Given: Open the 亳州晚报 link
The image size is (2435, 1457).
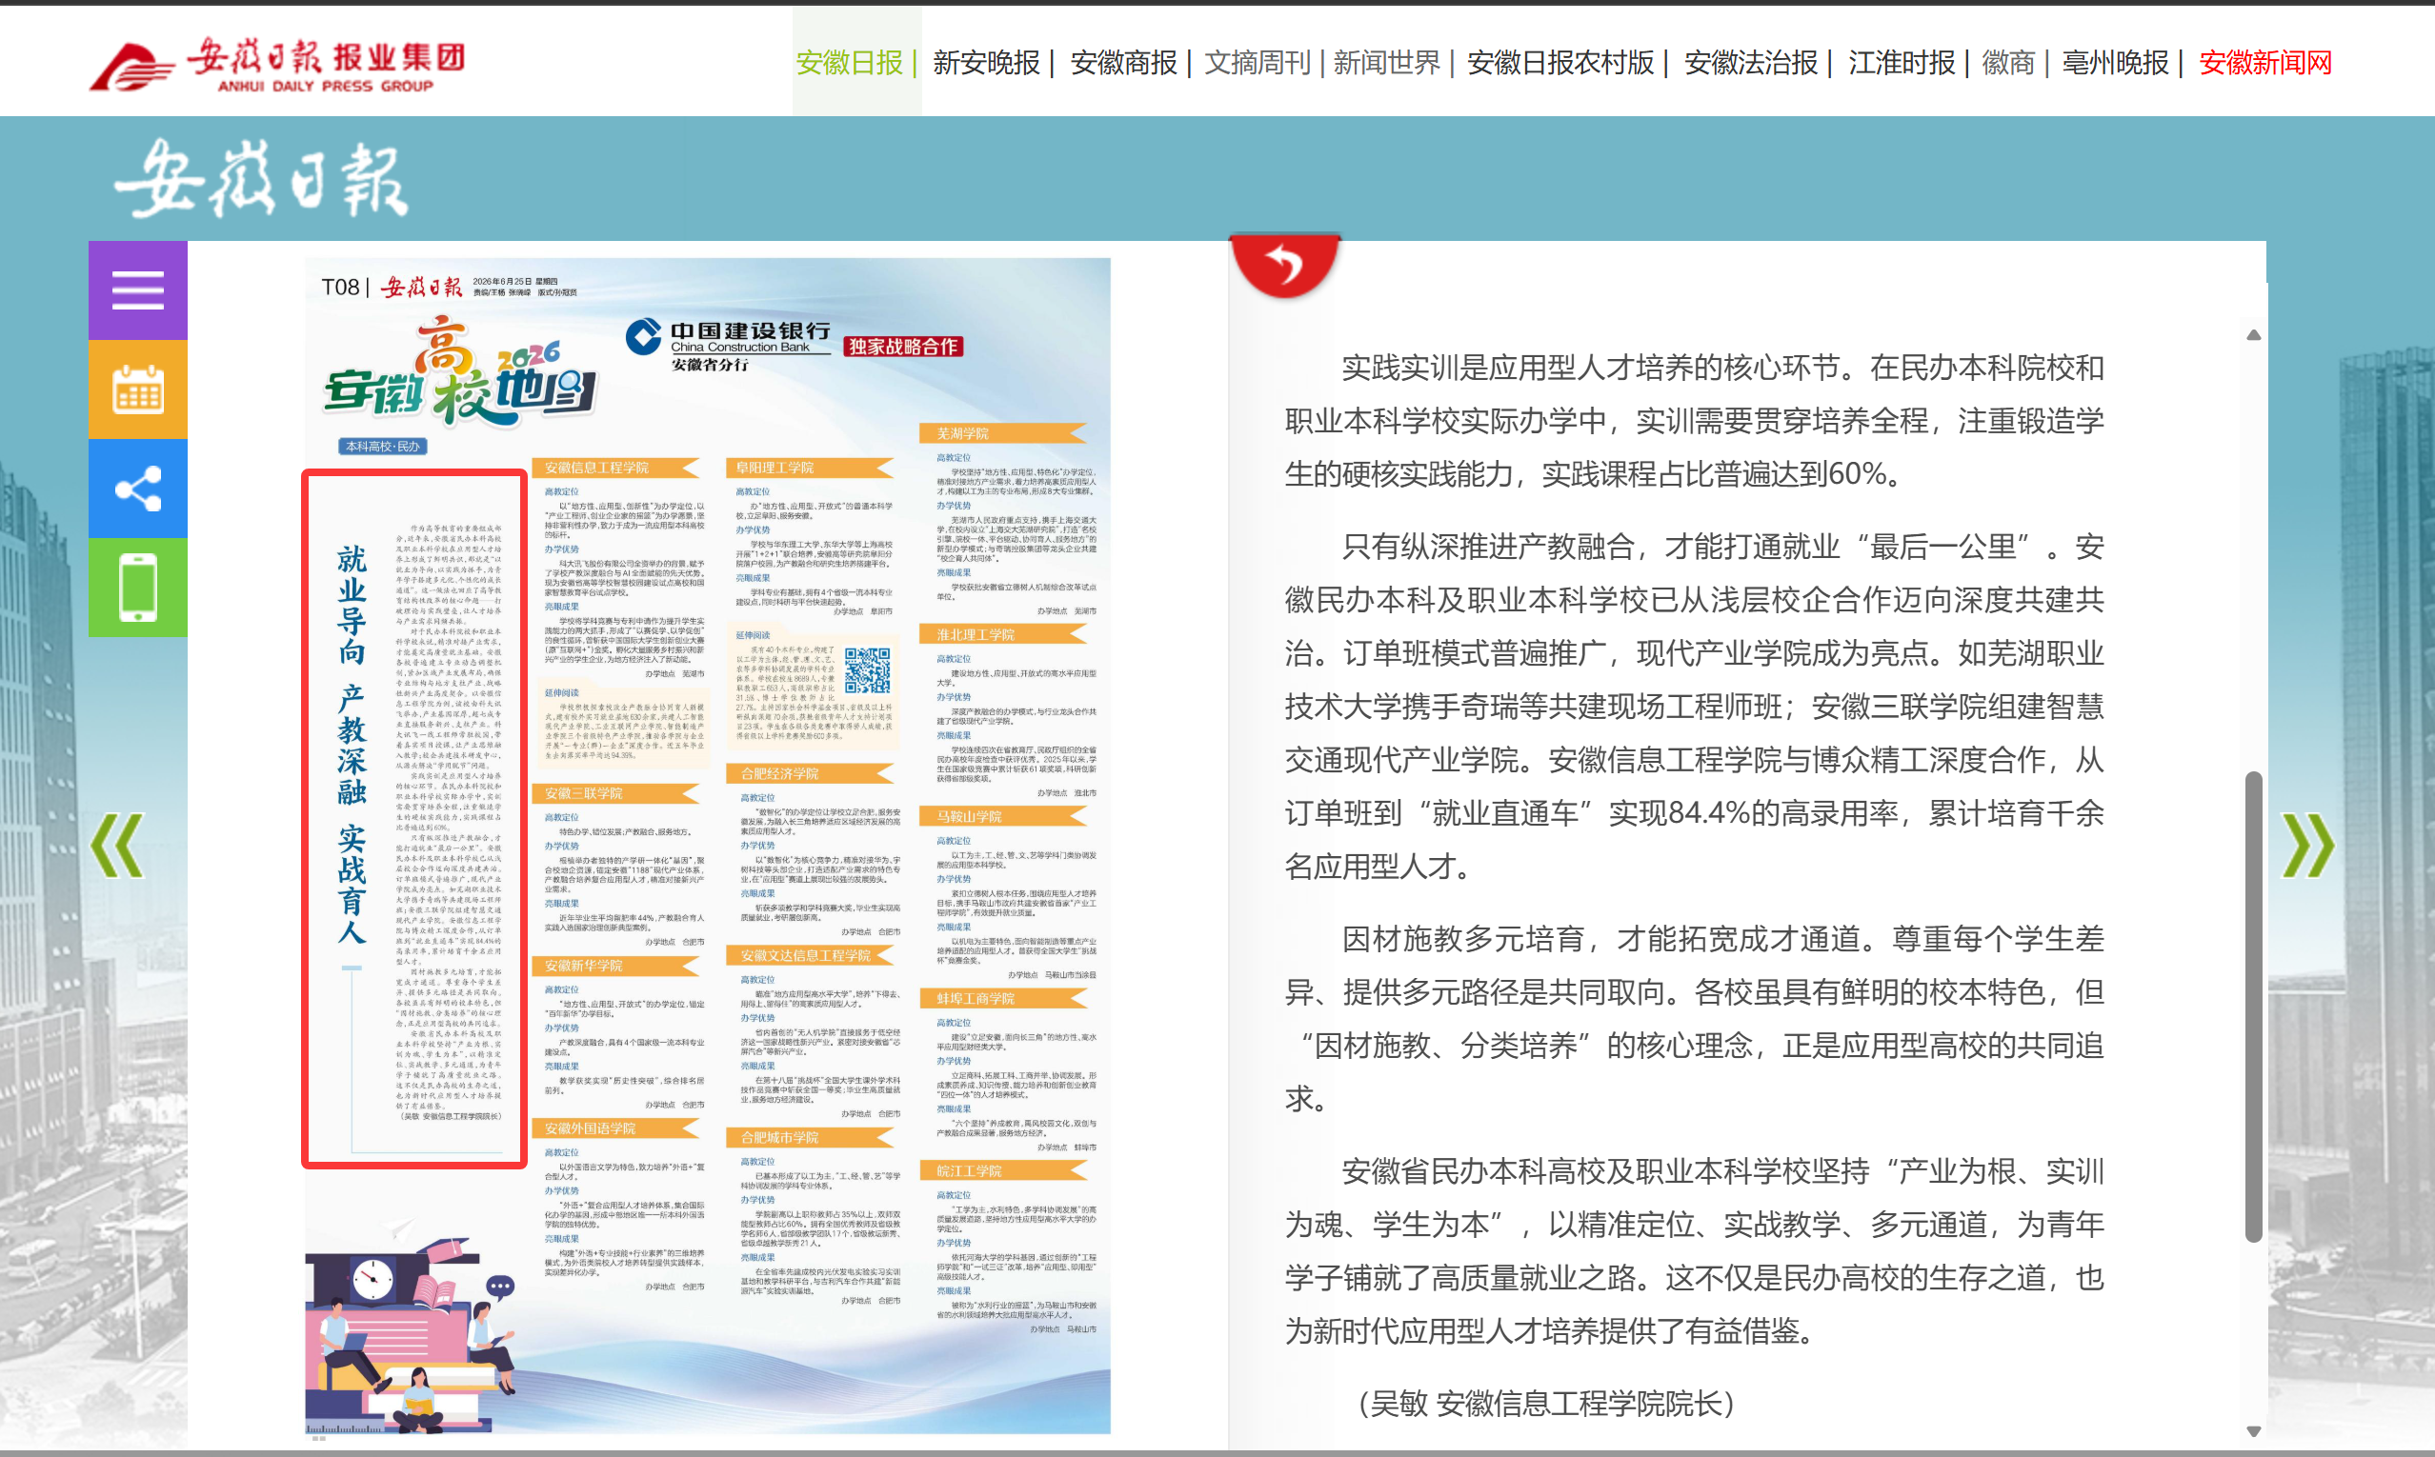Looking at the screenshot, I should (2115, 63).
